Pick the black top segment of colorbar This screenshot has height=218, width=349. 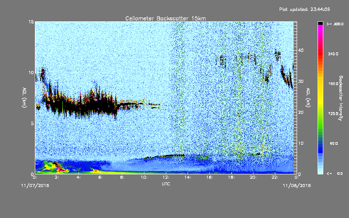320,23
